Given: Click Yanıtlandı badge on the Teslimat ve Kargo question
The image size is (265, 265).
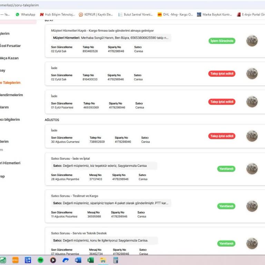Looking at the screenshot, I should (x=226, y=206).
